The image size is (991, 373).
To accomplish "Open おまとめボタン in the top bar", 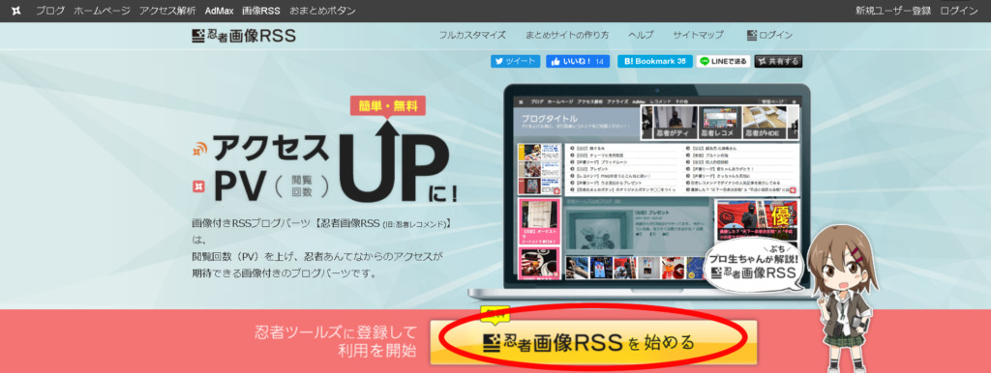I will click(322, 11).
